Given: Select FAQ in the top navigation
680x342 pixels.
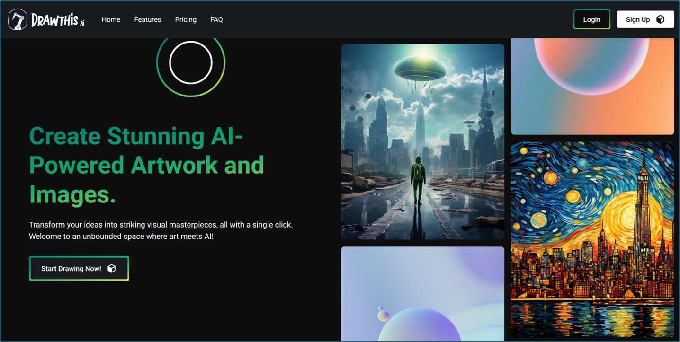Looking at the screenshot, I should pyautogui.click(x=216, y=19).
